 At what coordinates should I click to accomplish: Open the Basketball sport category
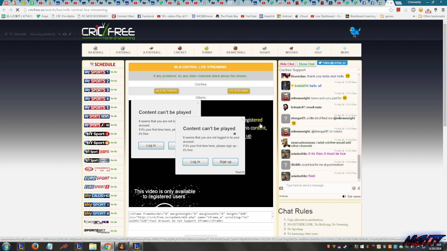pos(236,50)
